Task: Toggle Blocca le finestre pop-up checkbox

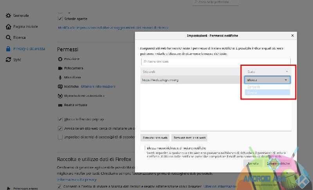Action: pos(60,119)
